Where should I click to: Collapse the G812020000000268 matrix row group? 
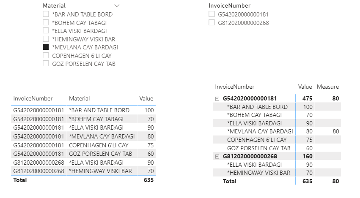point(217,157)
